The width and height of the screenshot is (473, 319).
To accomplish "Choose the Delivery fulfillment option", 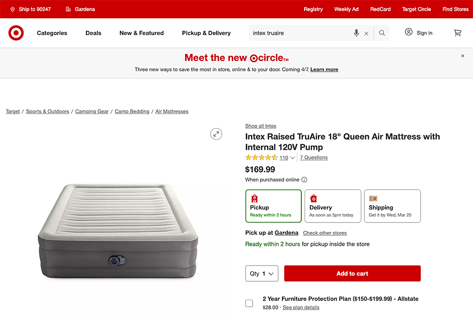I will pyautogui.click(x=333, y=206).
